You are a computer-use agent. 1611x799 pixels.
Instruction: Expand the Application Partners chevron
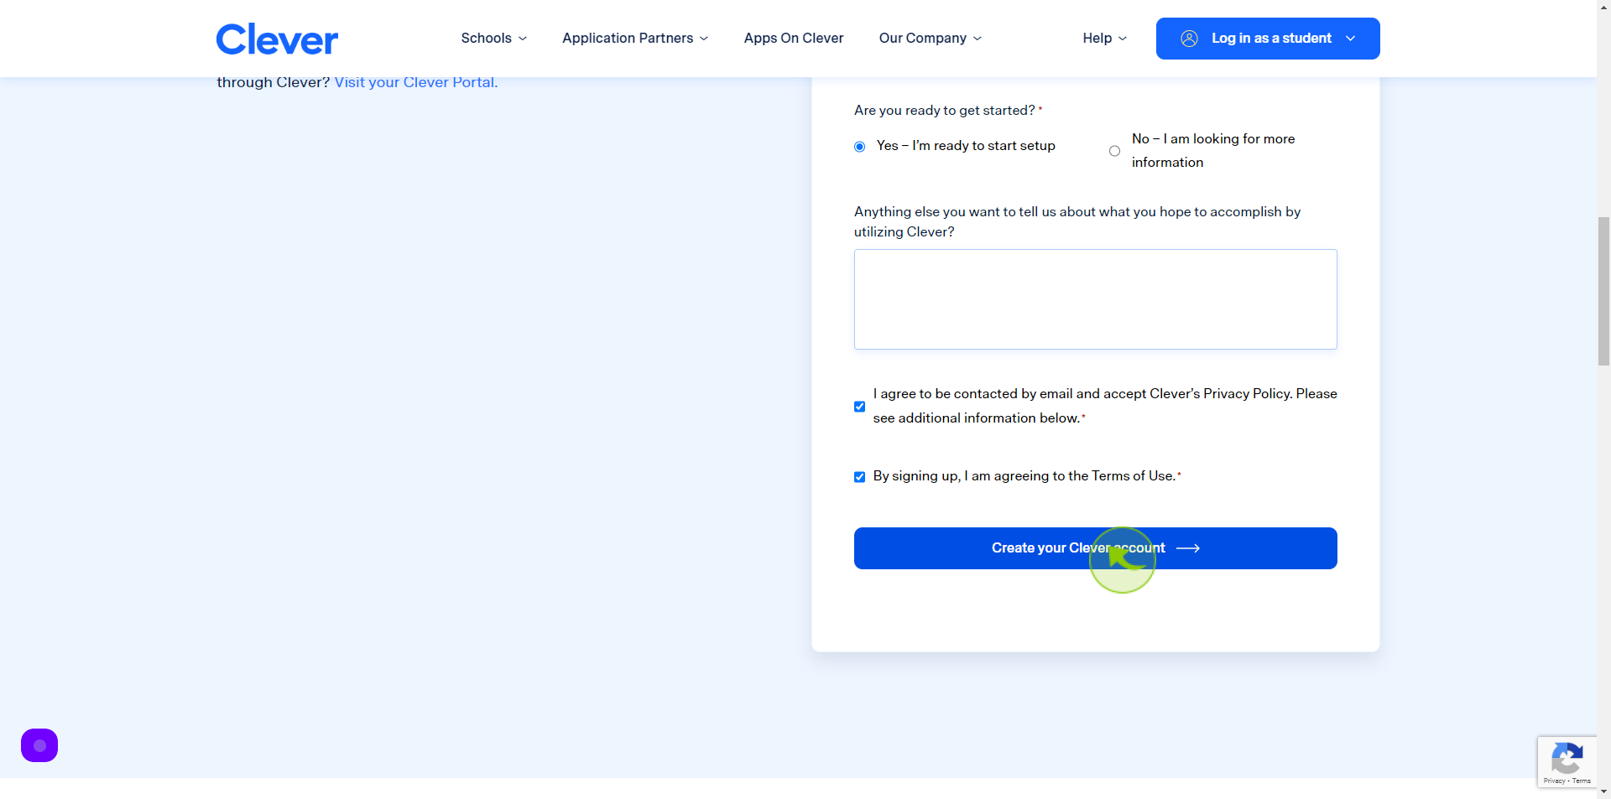704,39
